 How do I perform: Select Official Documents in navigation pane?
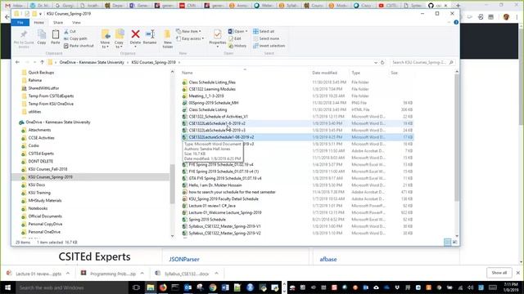pyautogui.click(x=45, y=216)
